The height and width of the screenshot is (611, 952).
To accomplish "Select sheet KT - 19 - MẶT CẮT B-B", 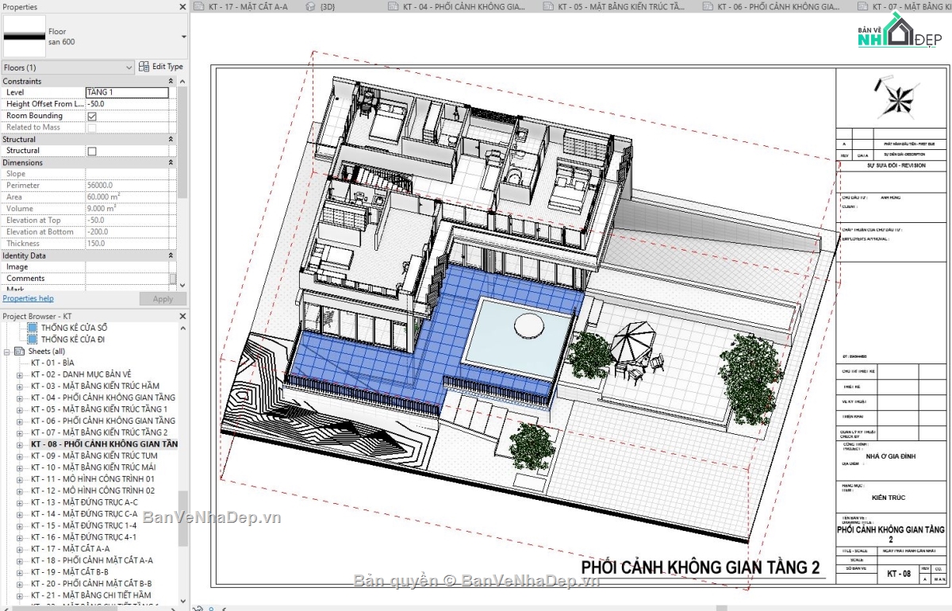I will pos(70,572).
